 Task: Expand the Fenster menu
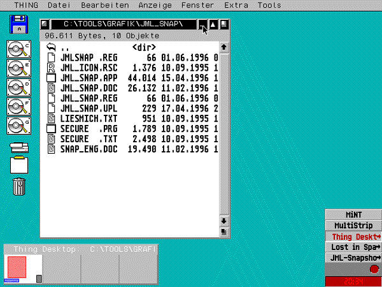pyautogui.click(x=197, y=5)
